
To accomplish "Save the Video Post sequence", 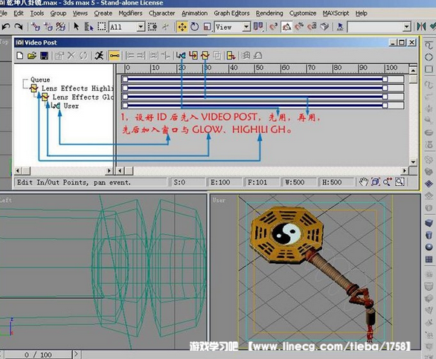I will (x=44, y=56).
